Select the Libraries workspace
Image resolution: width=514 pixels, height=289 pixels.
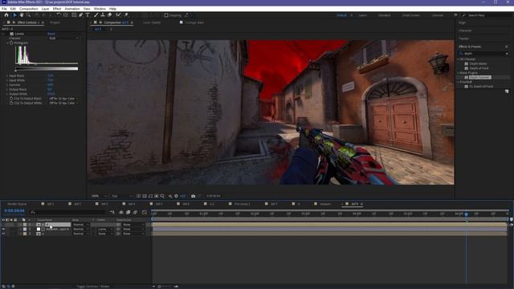pos(437,15)
